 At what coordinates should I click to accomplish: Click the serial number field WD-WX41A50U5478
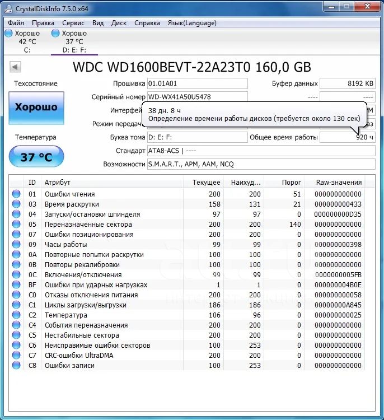(x=198, y=97)
